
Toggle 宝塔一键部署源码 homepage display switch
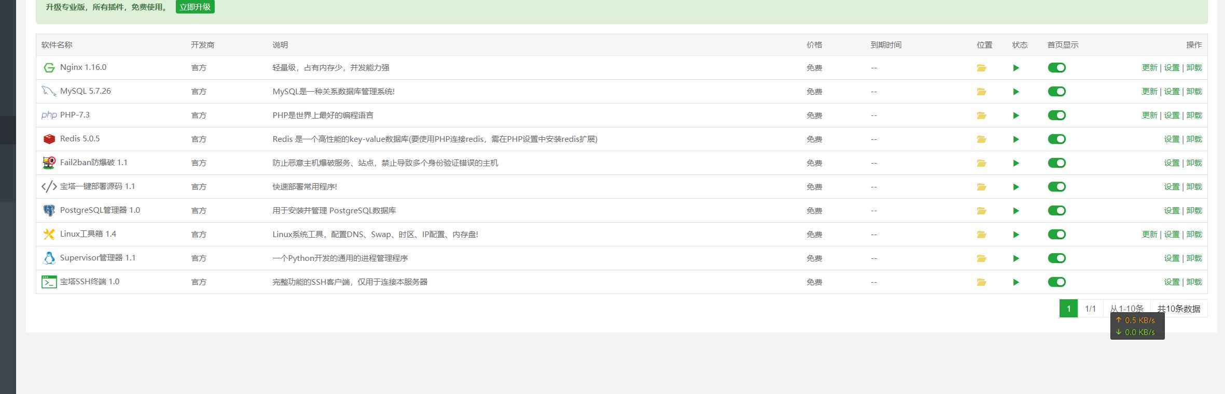pos(1056,187)
